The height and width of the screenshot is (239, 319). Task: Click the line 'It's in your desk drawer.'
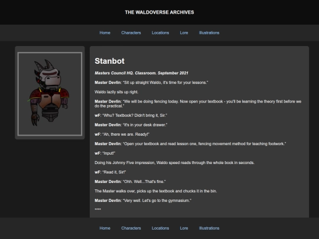pyautogui.click(x=131, y=125)
